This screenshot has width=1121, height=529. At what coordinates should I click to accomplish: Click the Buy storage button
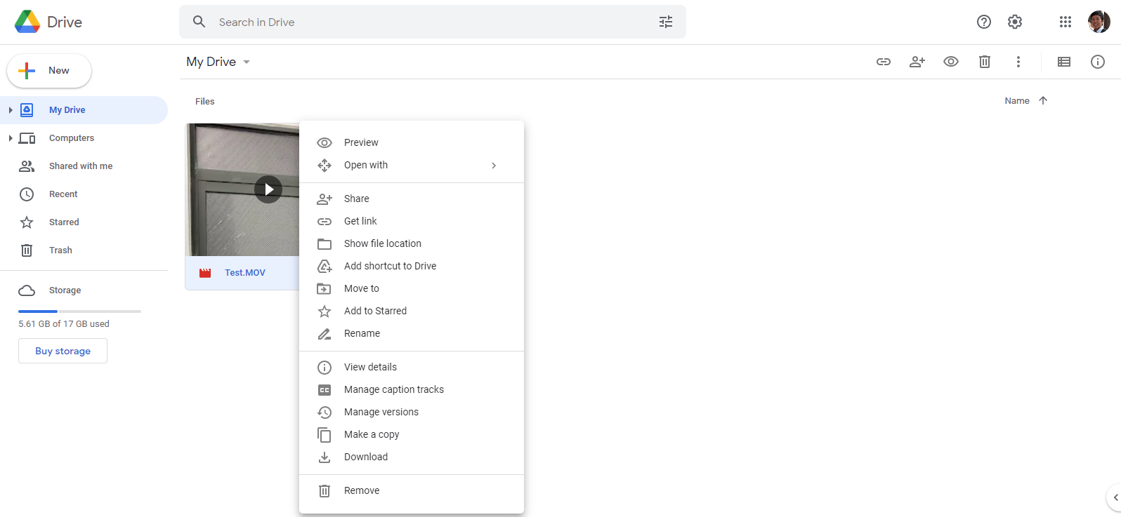pos(63,351)
